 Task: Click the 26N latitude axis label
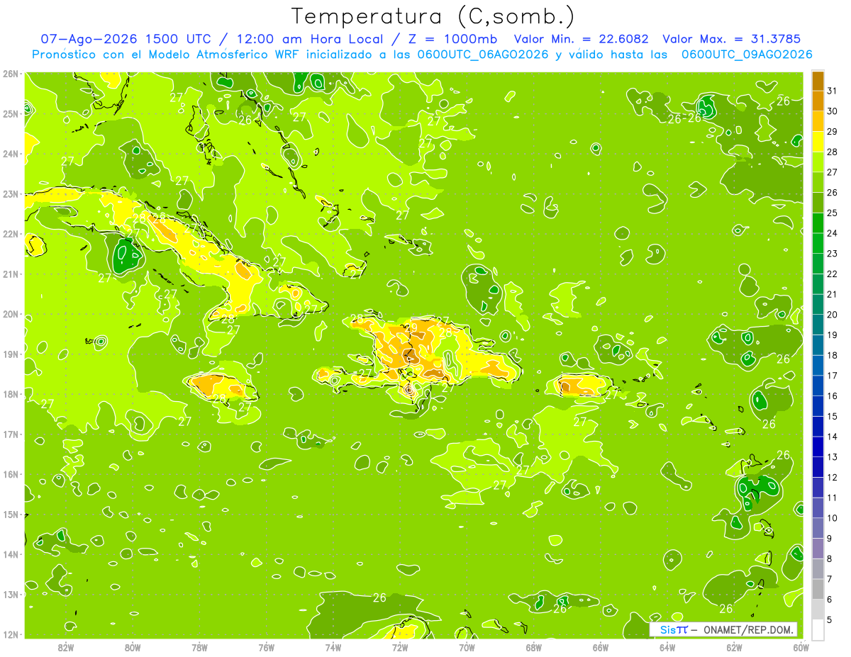tap(11, 74)
